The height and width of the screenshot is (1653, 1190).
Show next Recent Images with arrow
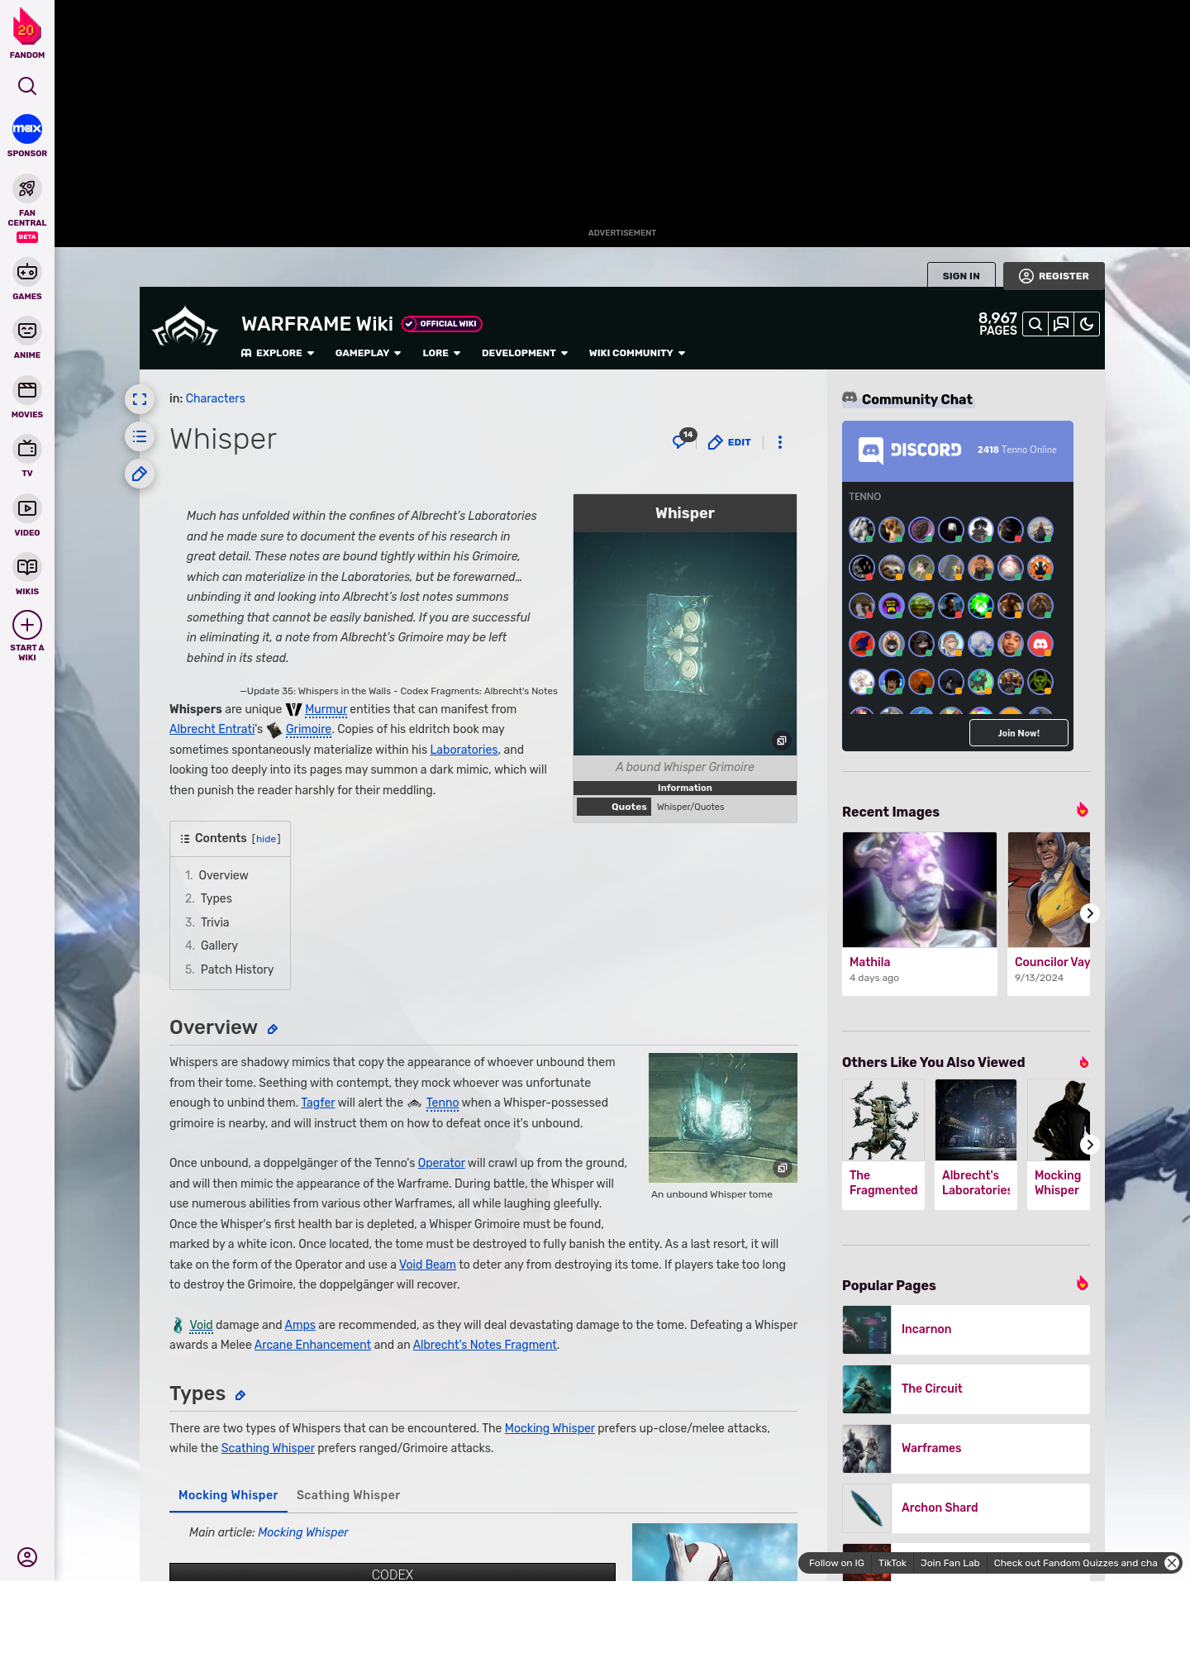[1089, 913]
